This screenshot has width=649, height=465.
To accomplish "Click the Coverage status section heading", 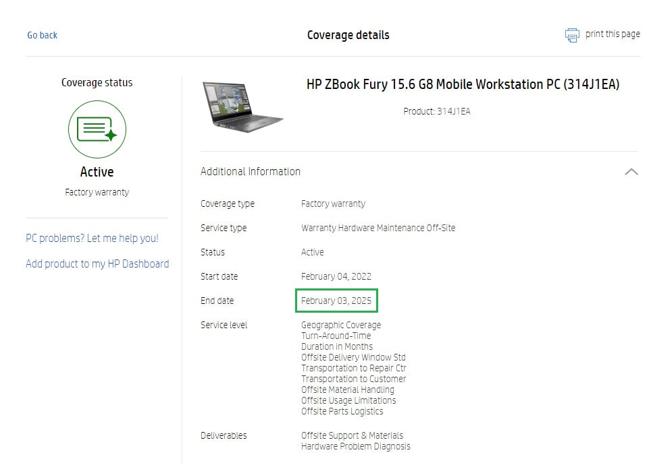I will 97,82.
